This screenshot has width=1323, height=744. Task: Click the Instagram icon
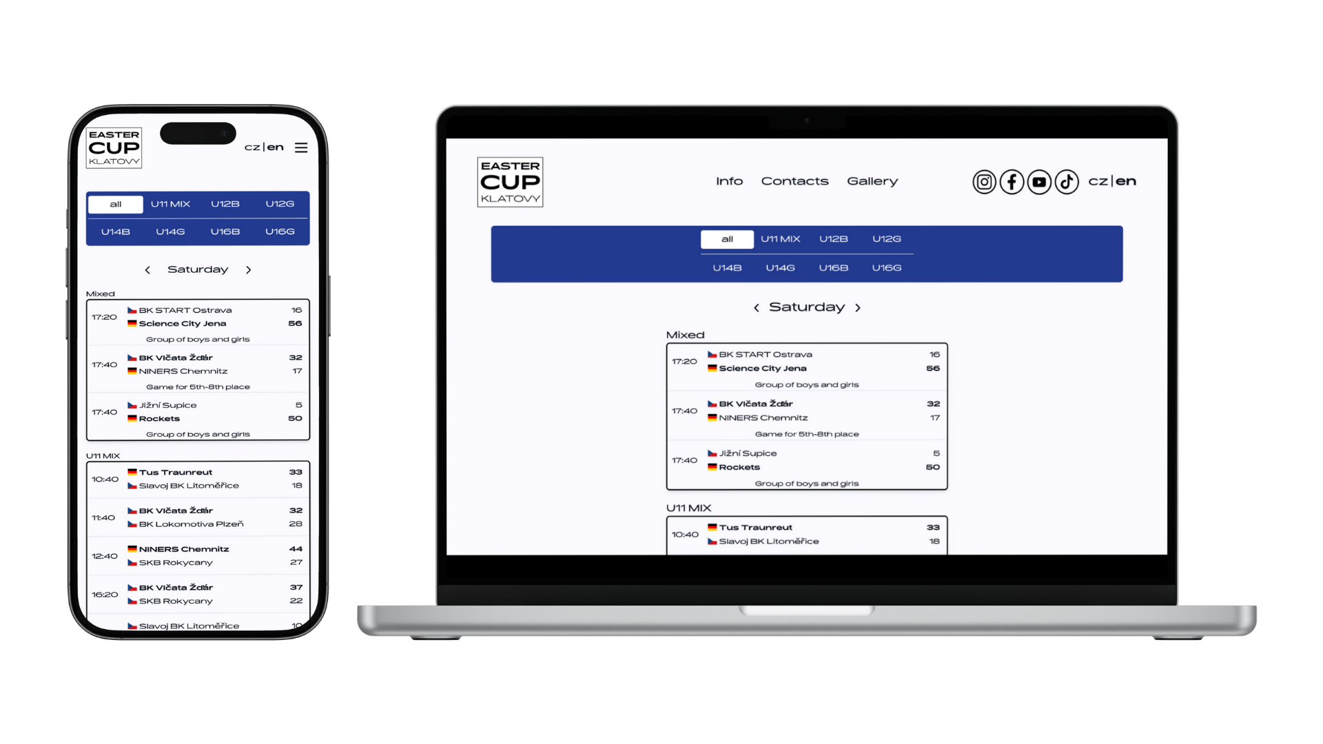pyautogui.click(x=983, y=180)
